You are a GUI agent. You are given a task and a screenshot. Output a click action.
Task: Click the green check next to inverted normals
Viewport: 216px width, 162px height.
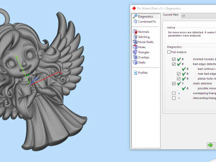click(x=179, y=59)
